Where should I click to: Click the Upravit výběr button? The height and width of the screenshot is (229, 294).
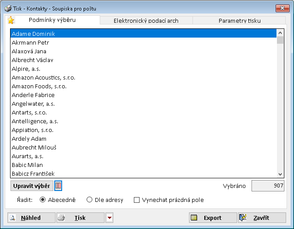(x=31, y=186)
